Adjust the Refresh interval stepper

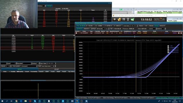(11, 66)
